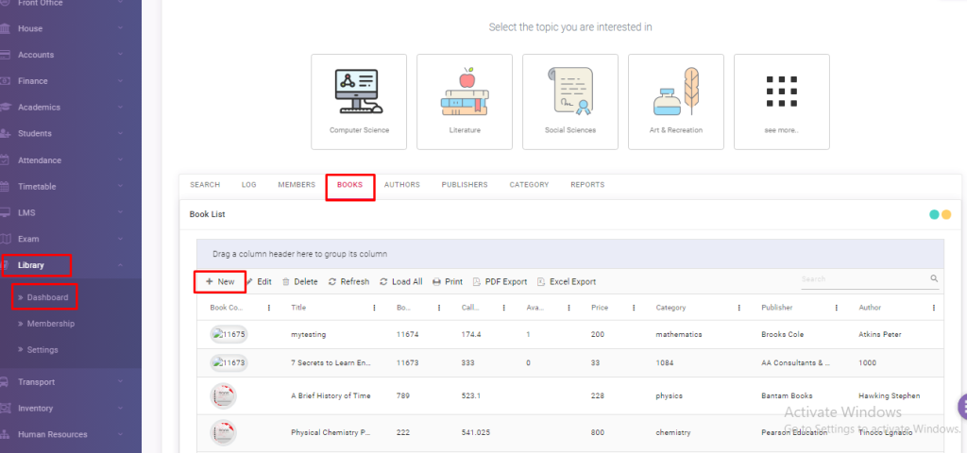
Task: Focus the Search field above the table
Action: tap(861, 279)
